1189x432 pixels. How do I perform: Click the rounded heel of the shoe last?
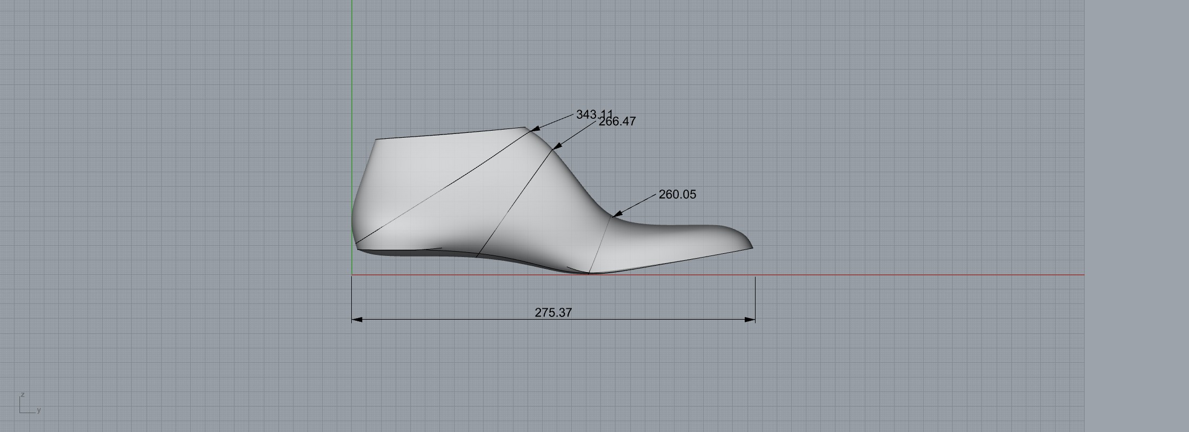[354, 216]
